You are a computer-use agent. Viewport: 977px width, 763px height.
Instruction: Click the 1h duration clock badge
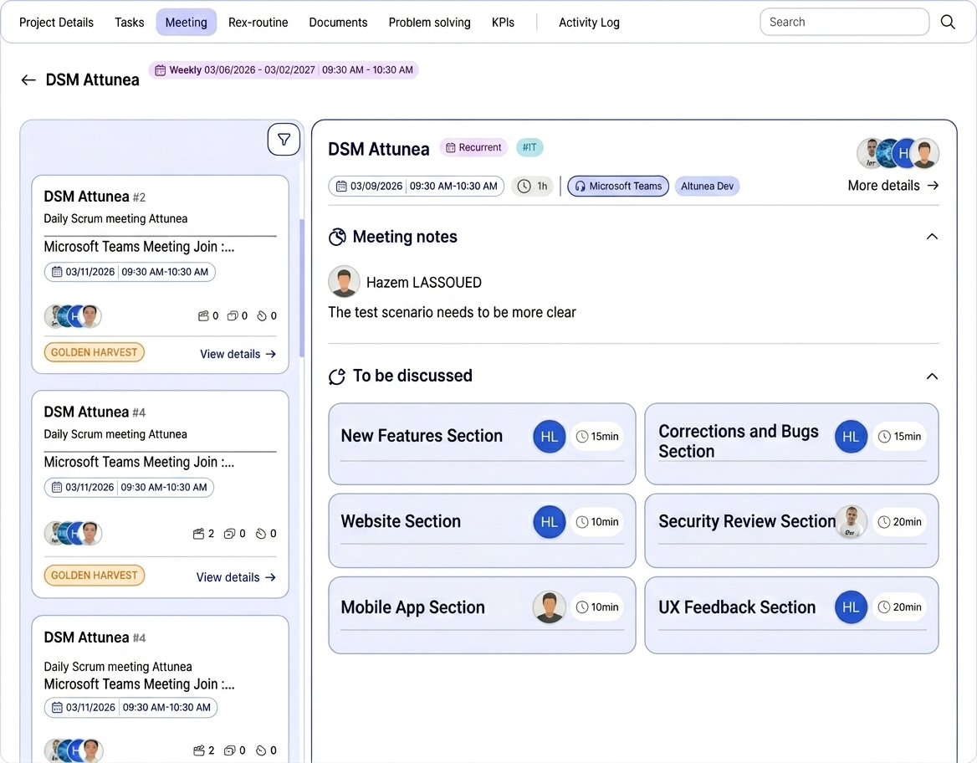(532, 186)
